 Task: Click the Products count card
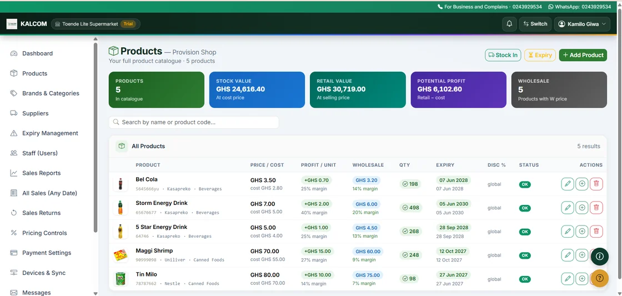pyautogui.click(x=156, y=89)
